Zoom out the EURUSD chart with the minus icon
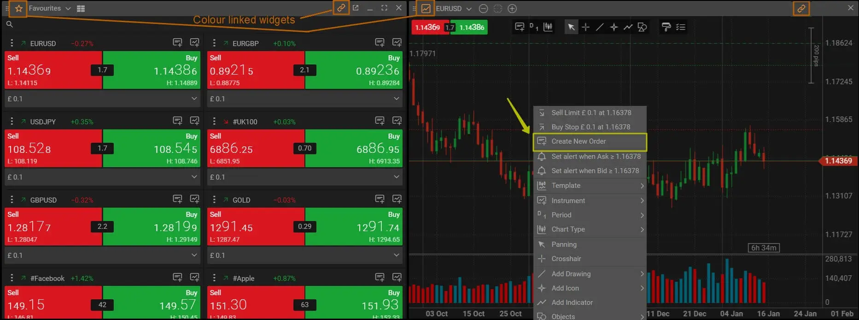Viewport: 859px width, 320px height. [x=483, y=9]
